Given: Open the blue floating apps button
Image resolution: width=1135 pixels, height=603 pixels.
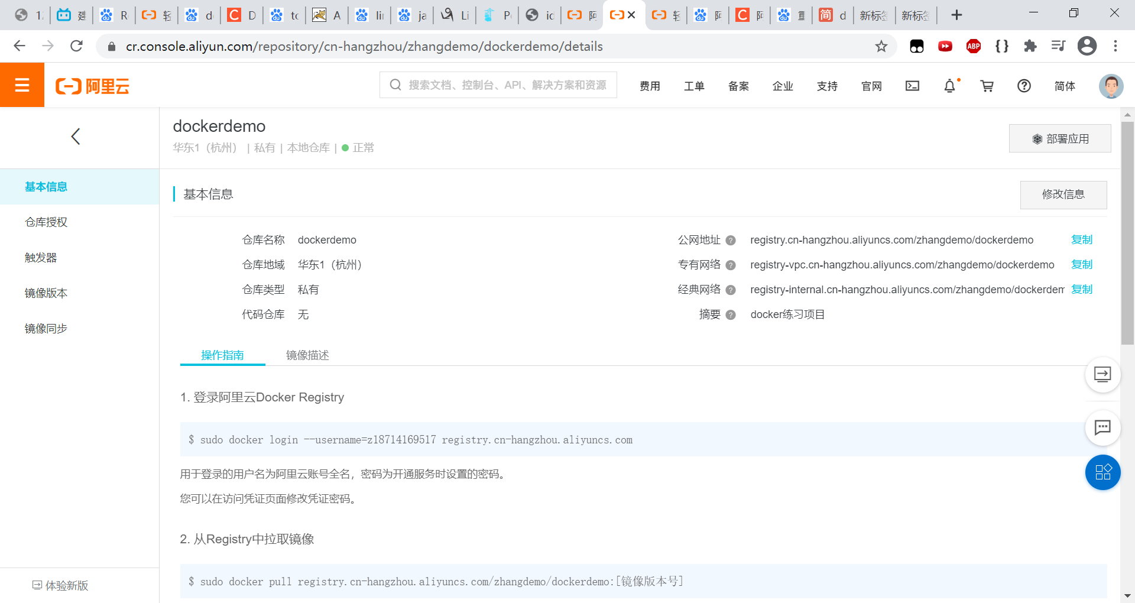Looking at the screenshot, I should click(x=1102, y=472).
